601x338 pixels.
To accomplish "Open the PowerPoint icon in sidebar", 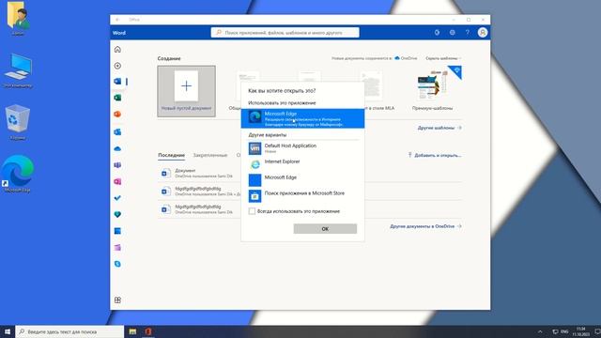I will pos(117,115).
